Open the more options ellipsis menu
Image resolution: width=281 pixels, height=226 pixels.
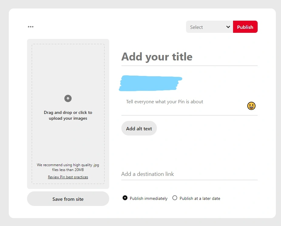click(30, 27)
